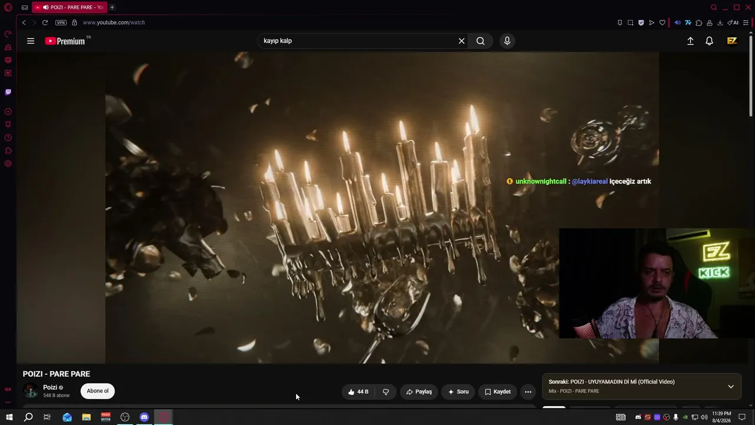The image size is (755, 425).
Task: Like the video showing 44 B
Action: [358, 391]
